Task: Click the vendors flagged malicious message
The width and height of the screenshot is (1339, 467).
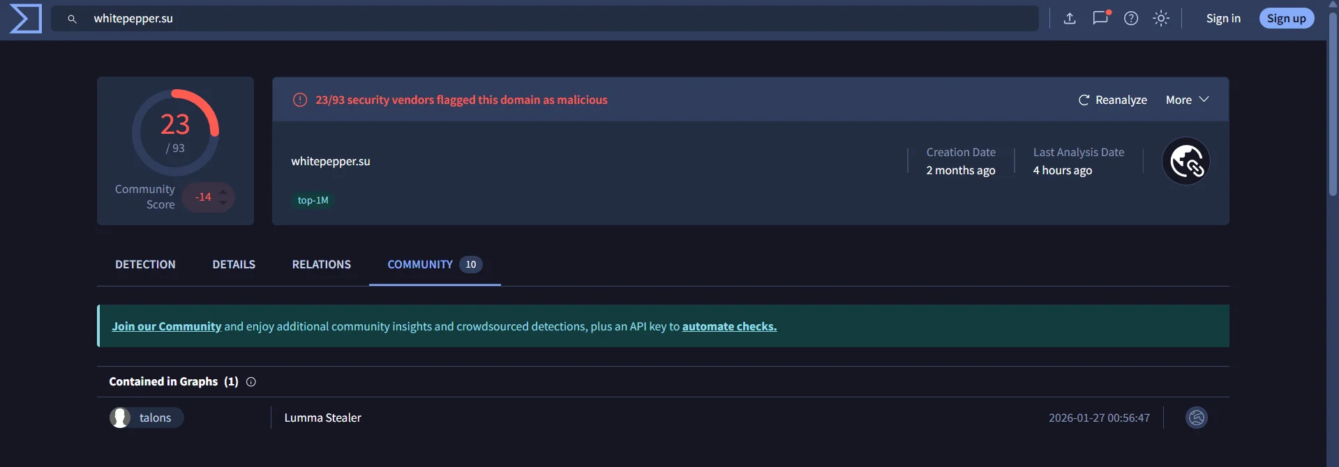Action: click(x=461, y=100)
